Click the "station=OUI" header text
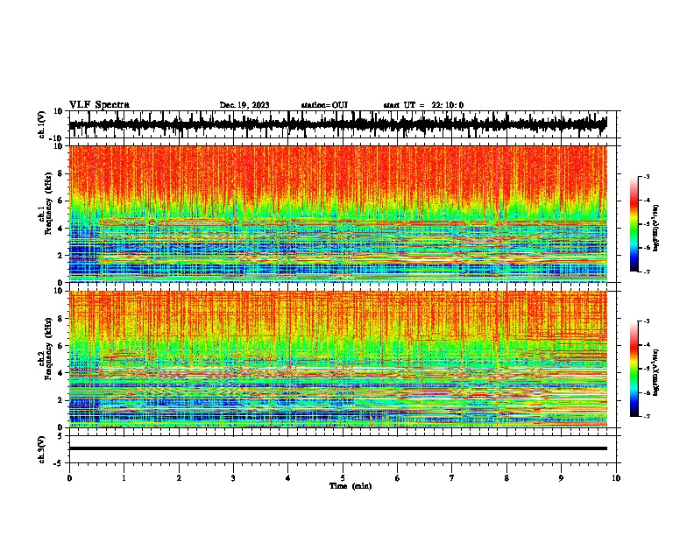The height and width of the screenshot is (536, 694). (324, 105)
